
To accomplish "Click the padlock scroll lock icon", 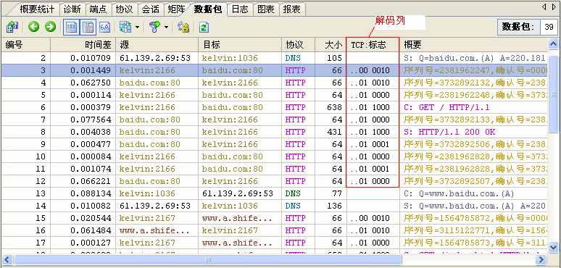I will [x=183, y=27].
